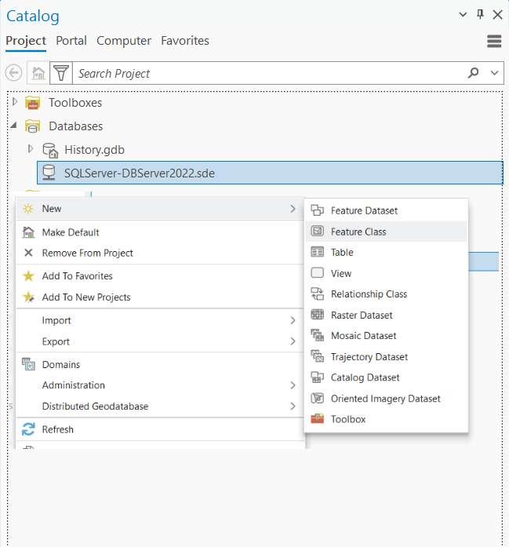Click the Add To Favorites star icon

pyautogui.click(x=28, y=276)
